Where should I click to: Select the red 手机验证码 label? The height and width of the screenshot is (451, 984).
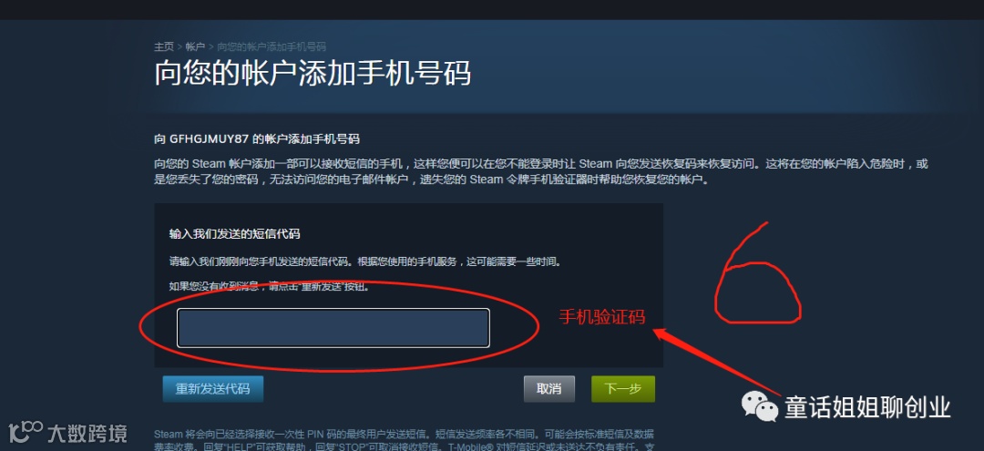point(602,317)
